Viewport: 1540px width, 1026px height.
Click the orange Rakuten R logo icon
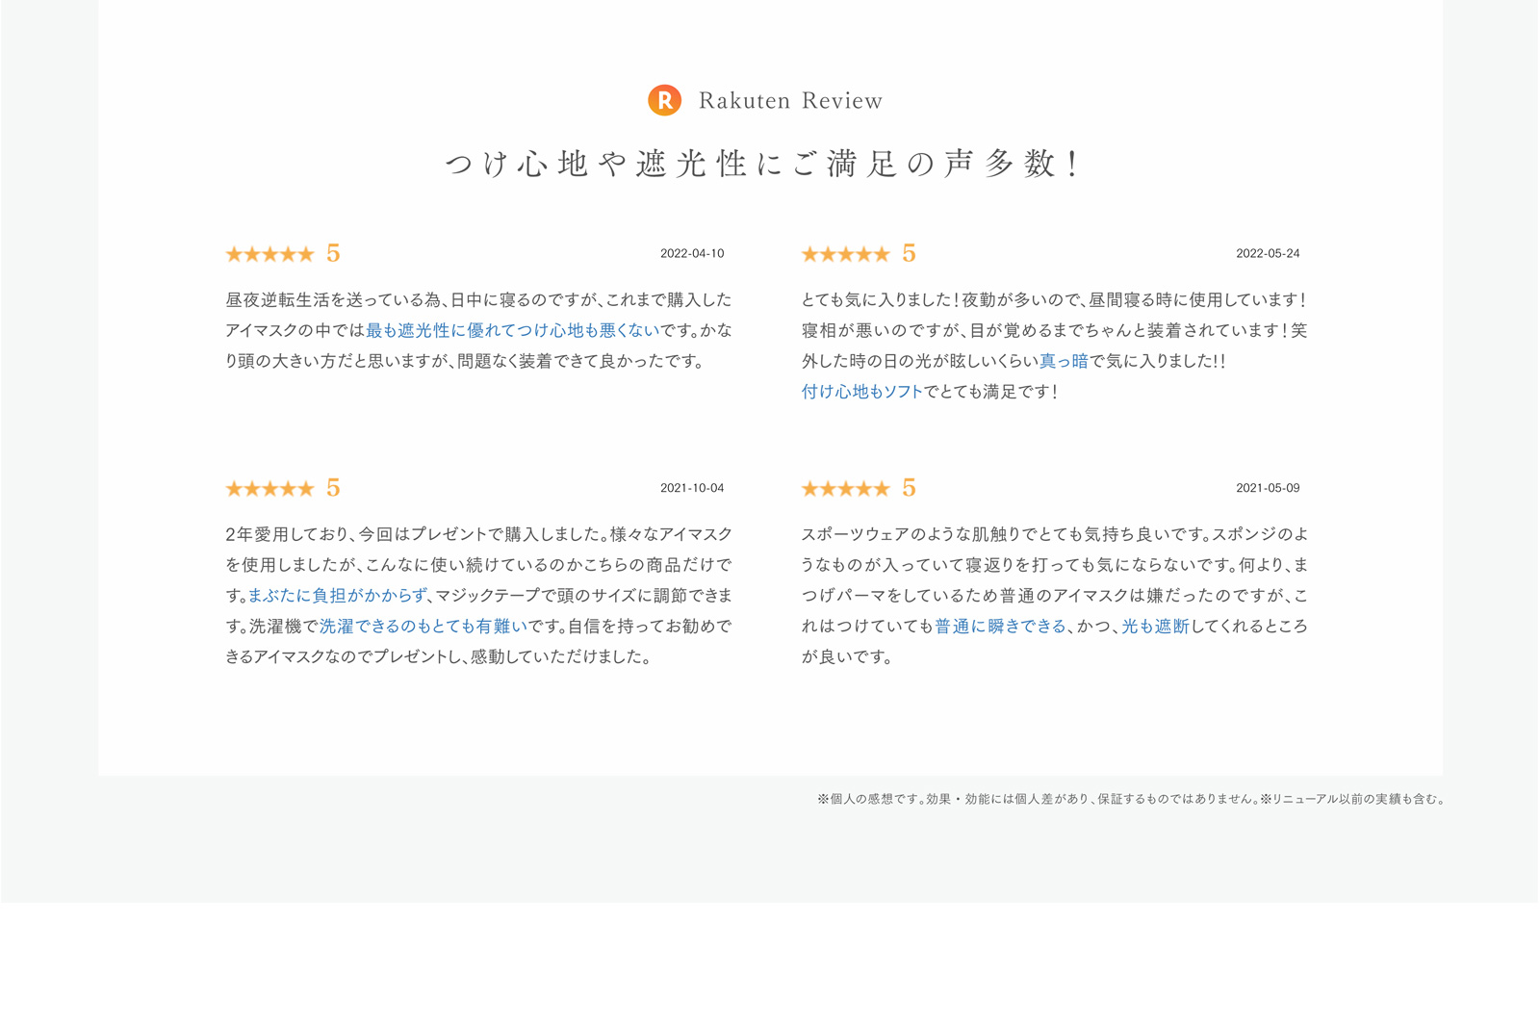(x=664, y=100)
